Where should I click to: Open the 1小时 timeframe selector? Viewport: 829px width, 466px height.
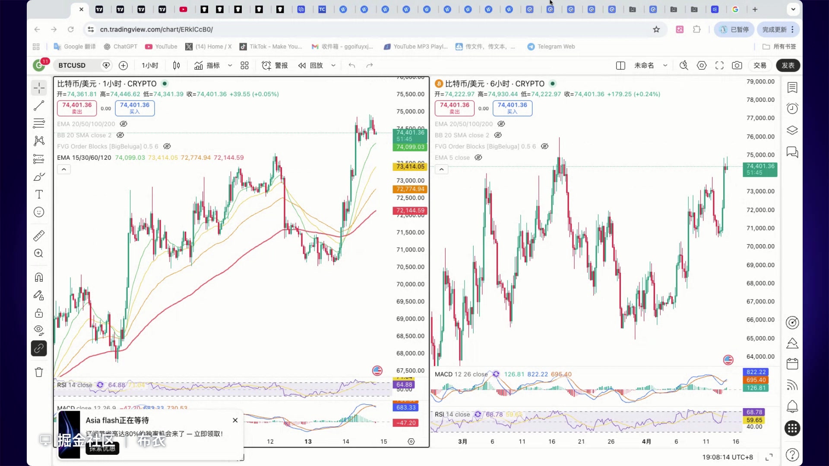point(150,66)
